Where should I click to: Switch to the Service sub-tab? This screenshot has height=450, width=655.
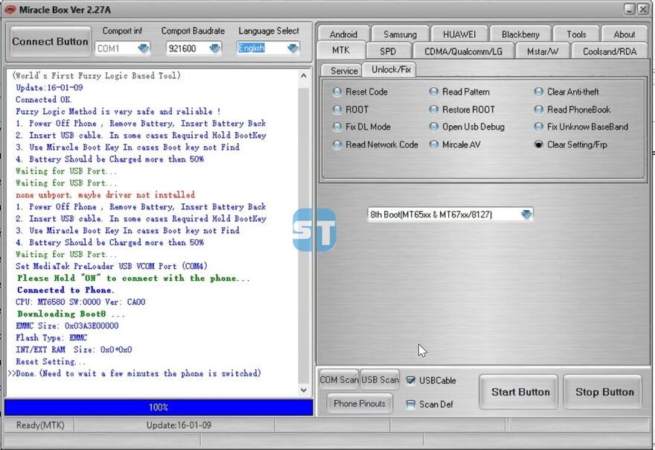tap(343, 70)
